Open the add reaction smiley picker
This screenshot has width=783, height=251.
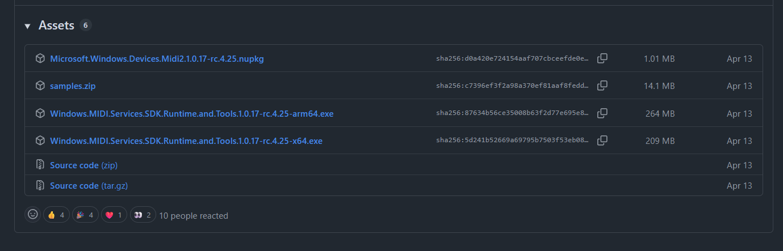click(x=33, y=215)
